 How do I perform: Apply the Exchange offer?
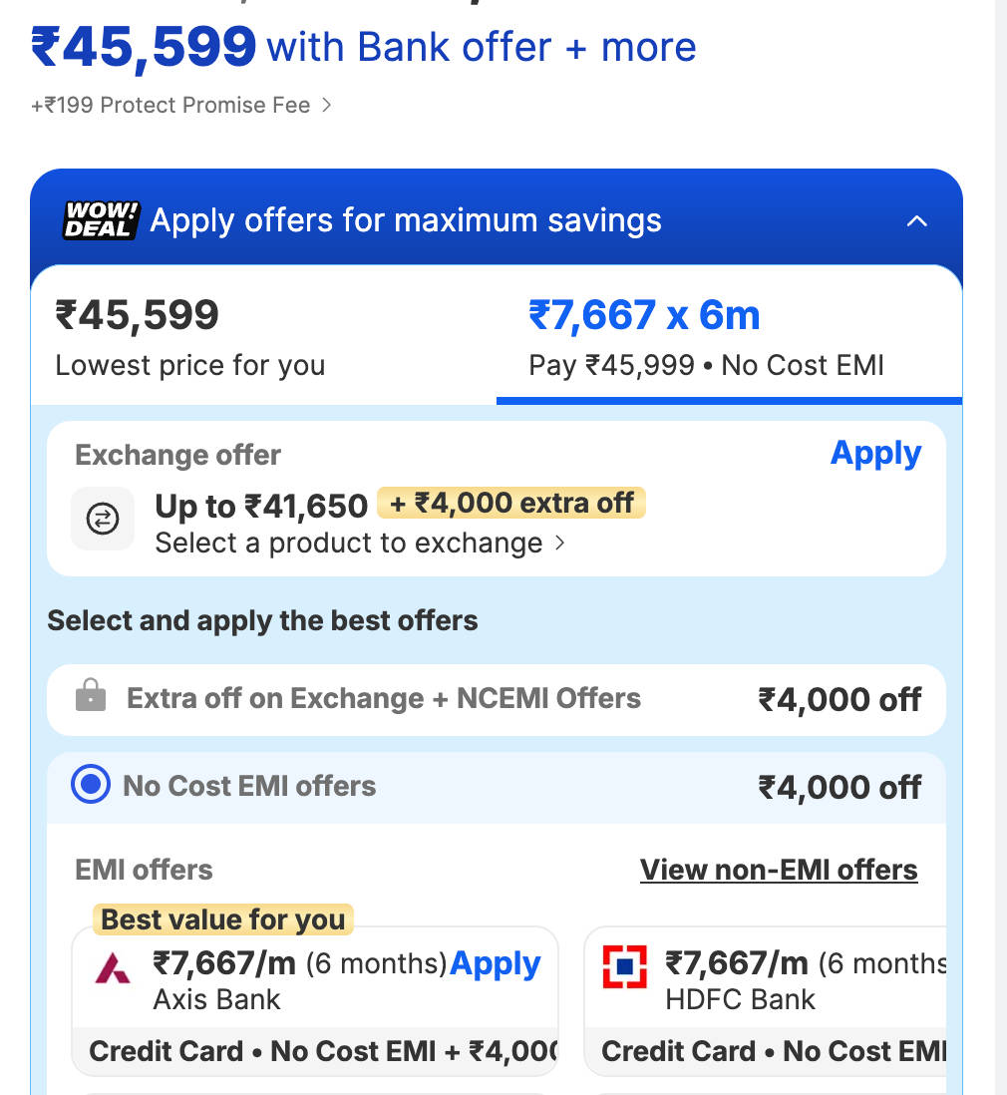[875, 454]
